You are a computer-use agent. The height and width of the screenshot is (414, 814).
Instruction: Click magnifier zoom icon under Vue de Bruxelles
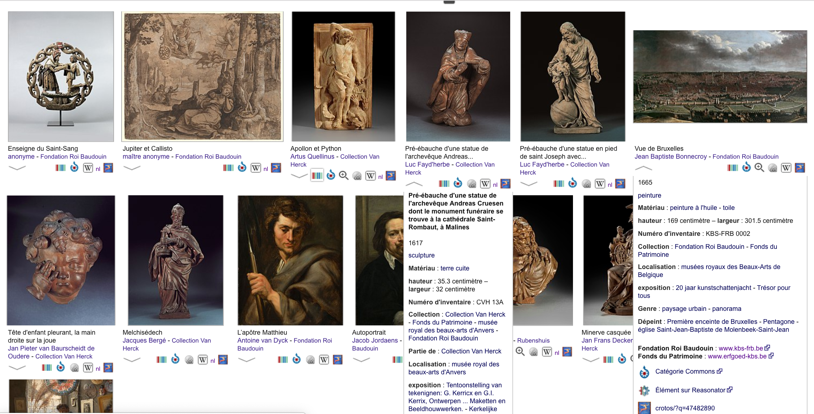(759, 168)
